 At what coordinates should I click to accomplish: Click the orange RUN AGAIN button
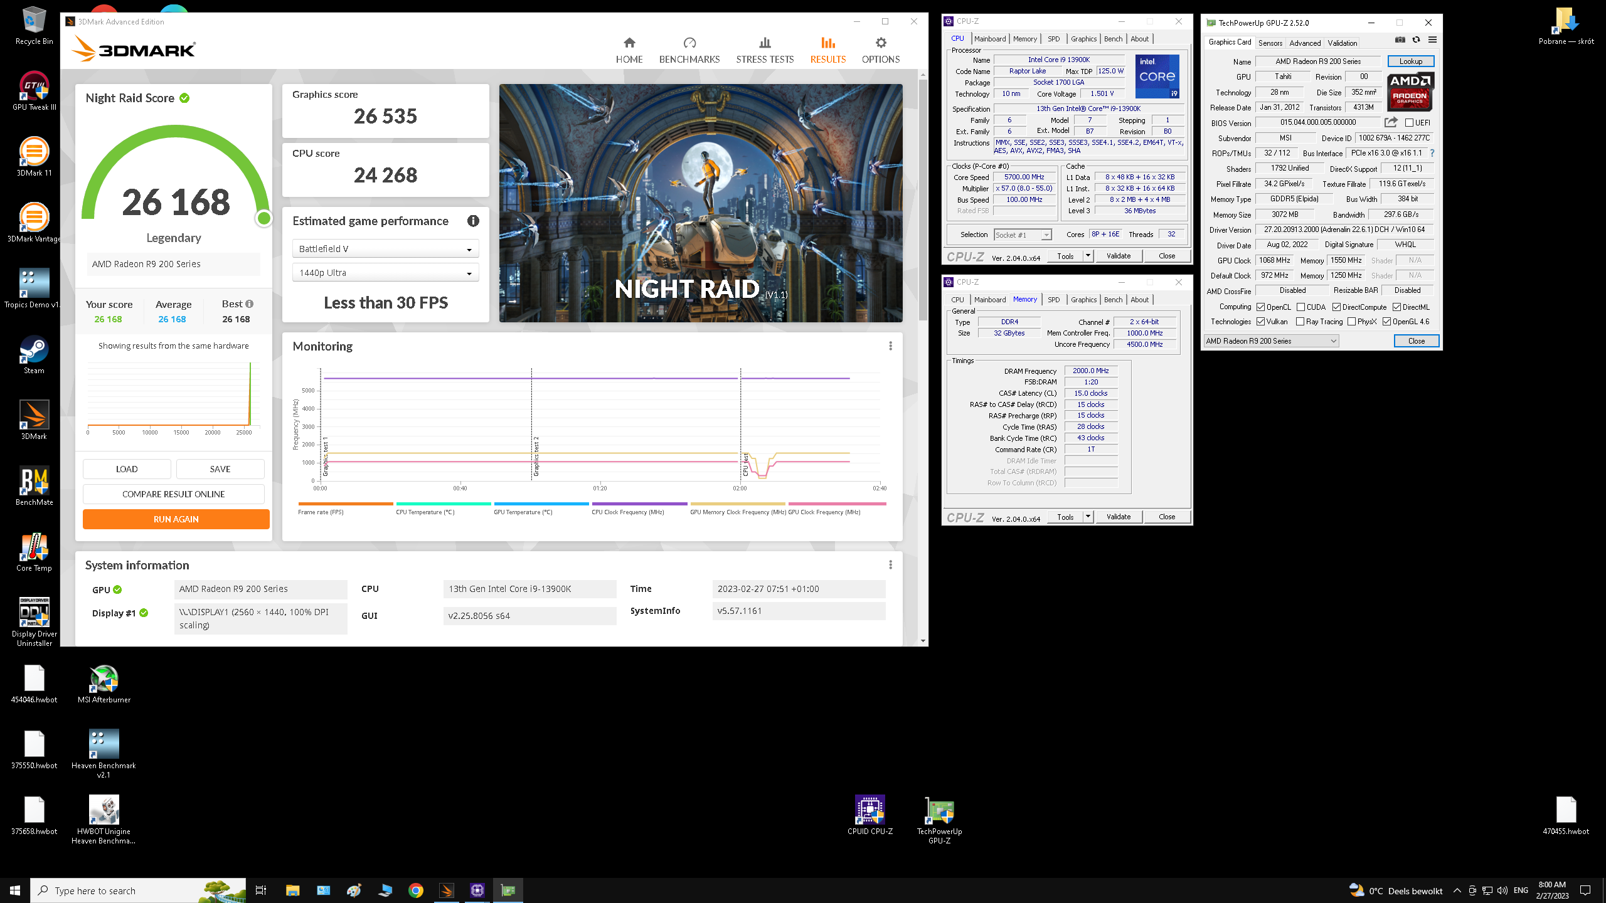(176, 519)
